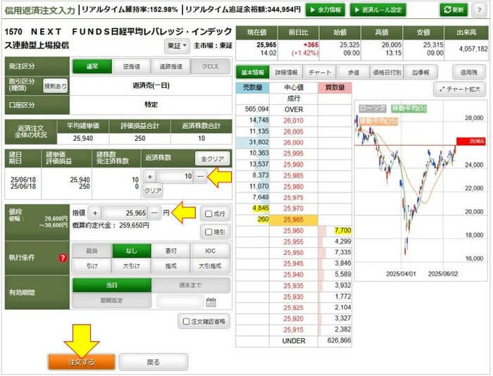
Task: Select 追跡指値 order type
Action: (170, 66)
